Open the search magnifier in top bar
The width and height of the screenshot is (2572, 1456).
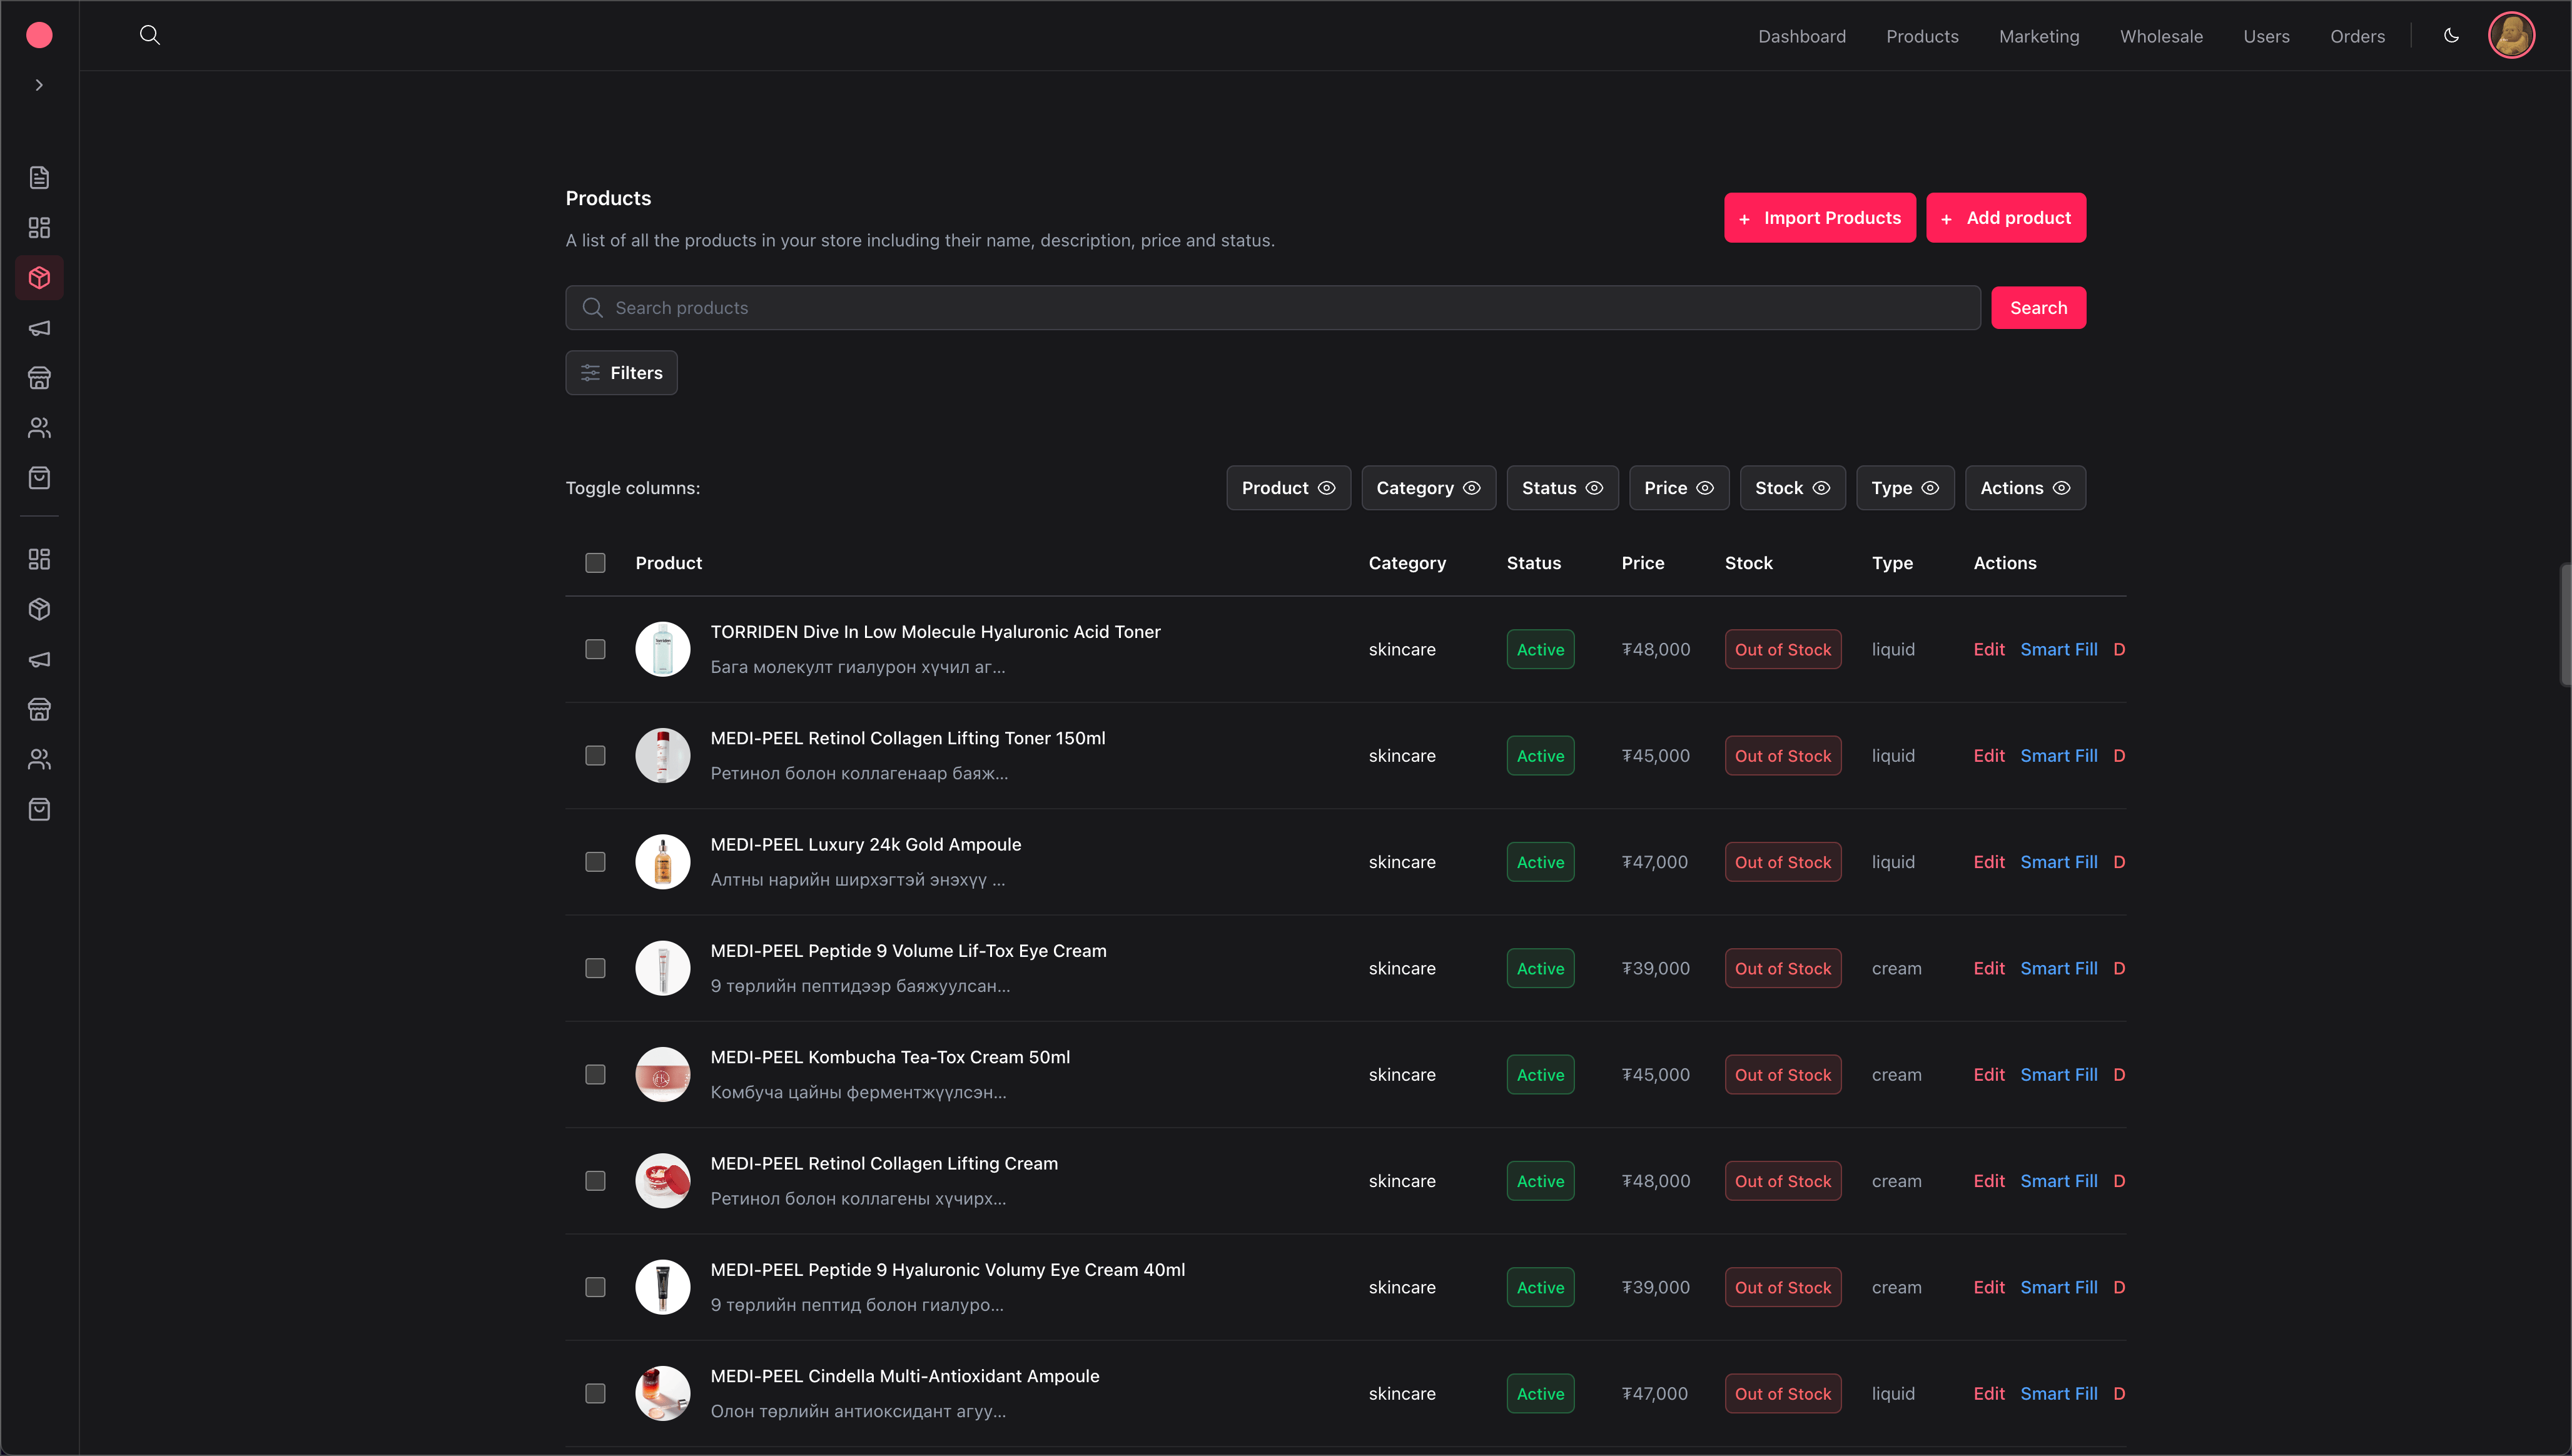pos(150,35)
